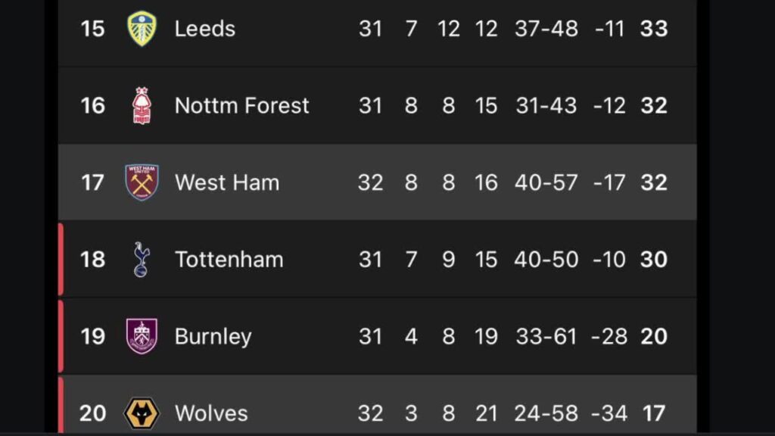775x436 pixels.
Task: Select the Tottenham team name
Action: click(x=229, y=259)
